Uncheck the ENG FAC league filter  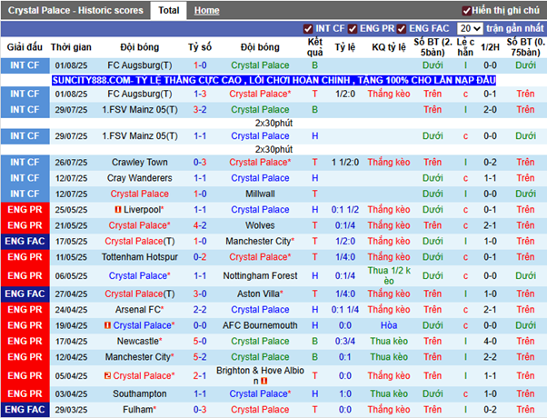[x=402, y=28]
